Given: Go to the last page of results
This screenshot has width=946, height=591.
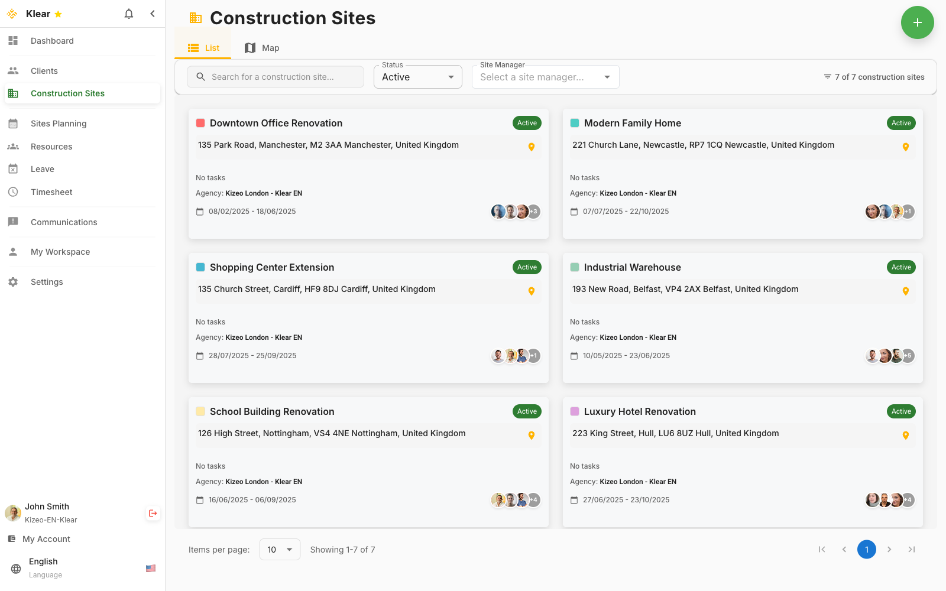Looking at the screenshot, I should point(912,549).
